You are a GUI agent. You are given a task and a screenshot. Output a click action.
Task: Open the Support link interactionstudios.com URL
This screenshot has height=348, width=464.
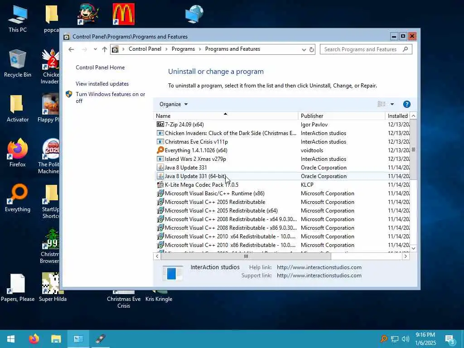(319, 275)
